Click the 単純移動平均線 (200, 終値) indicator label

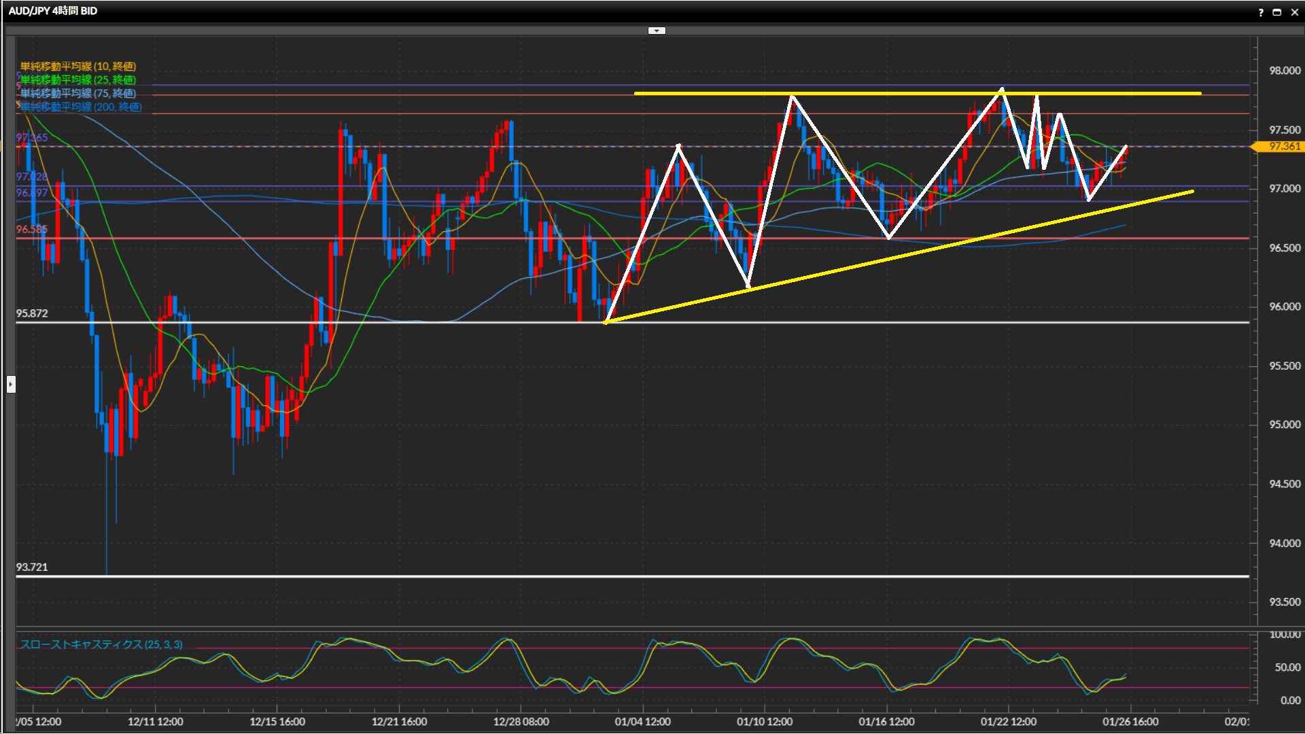pyautogui.click(x=81, y=107)
